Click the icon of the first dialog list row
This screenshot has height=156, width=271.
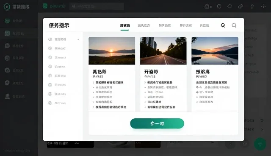50,39
